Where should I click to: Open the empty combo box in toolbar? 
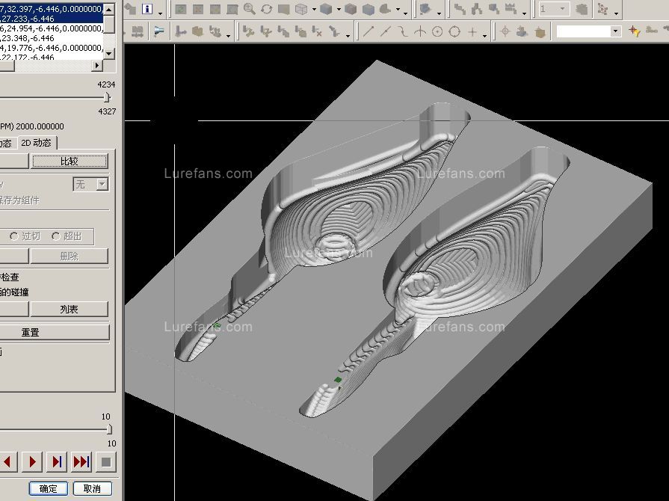coord(615,31)
